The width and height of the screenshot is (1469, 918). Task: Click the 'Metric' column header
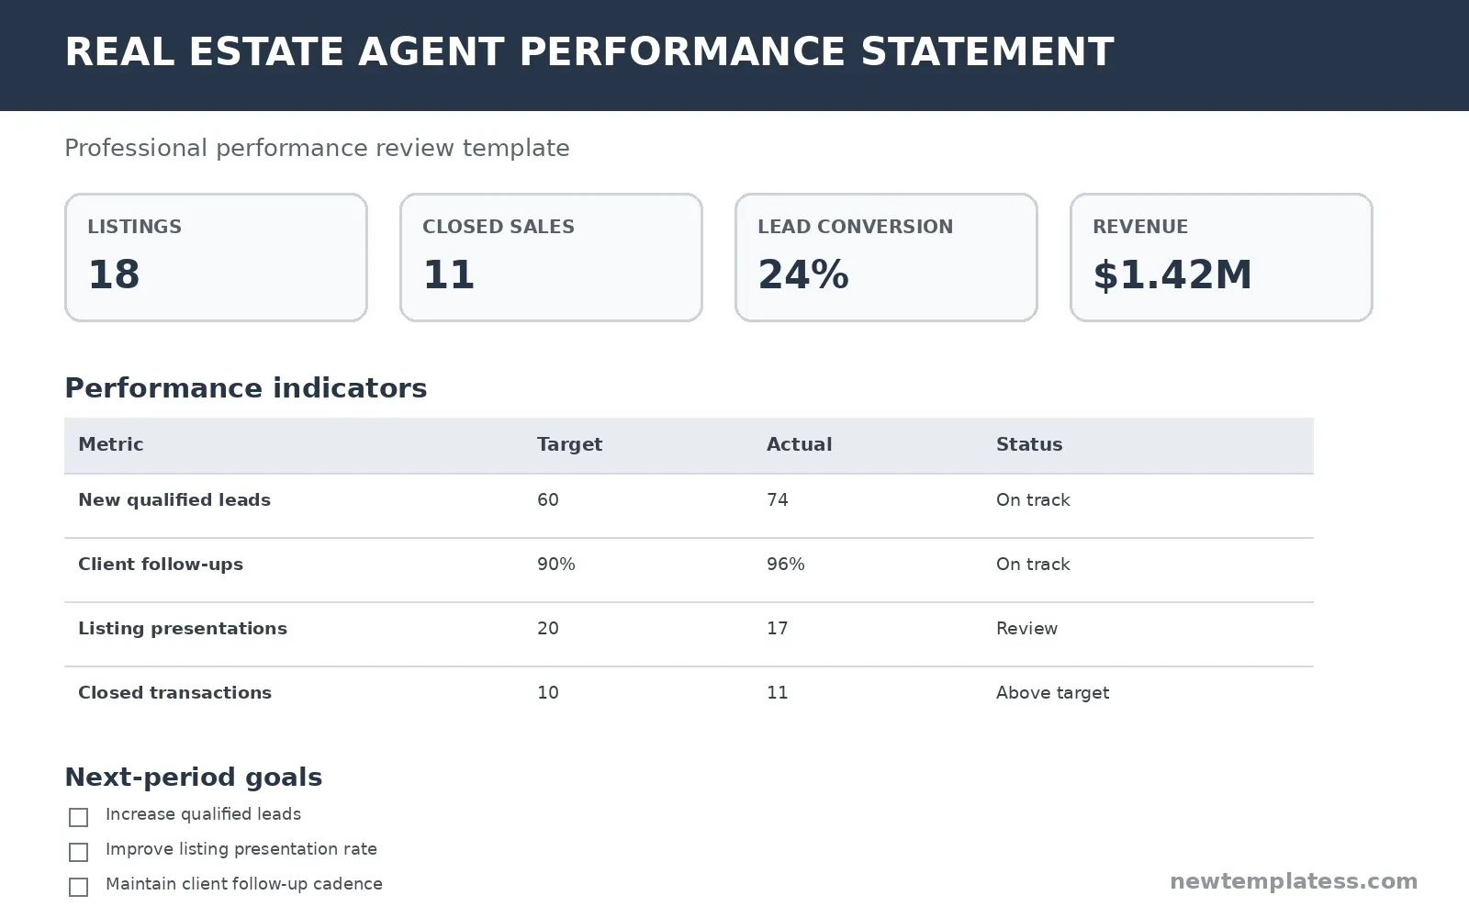[111, 444]
